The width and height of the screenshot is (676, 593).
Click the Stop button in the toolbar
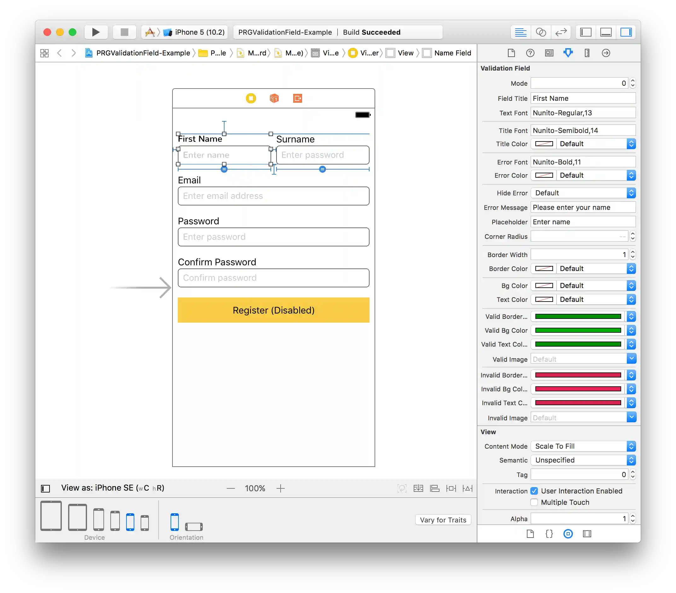tap(124, 32)
